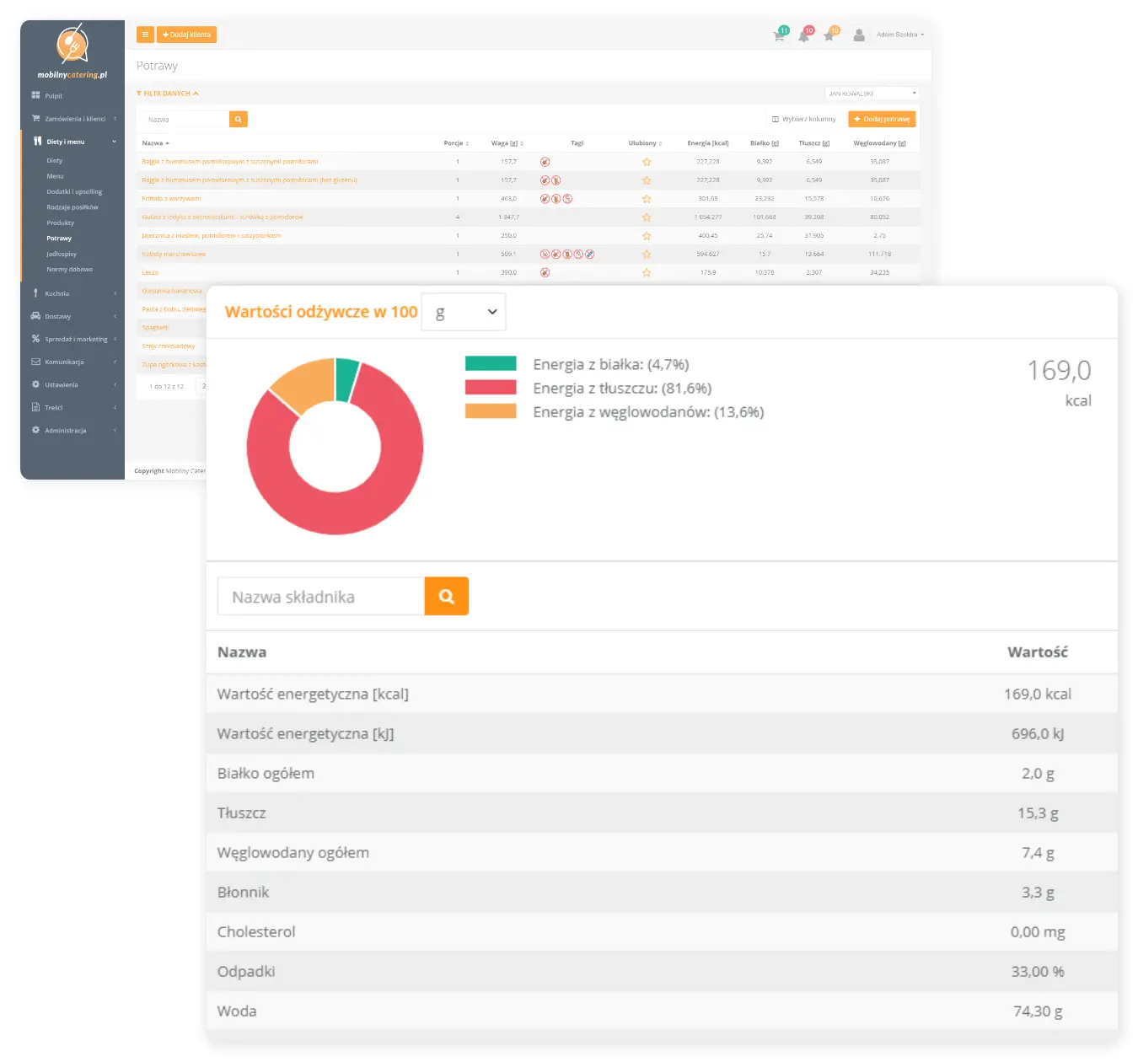1138x1062 pixels.
Task: Open the bell notifications icon
Action: [x=804, y=35]
